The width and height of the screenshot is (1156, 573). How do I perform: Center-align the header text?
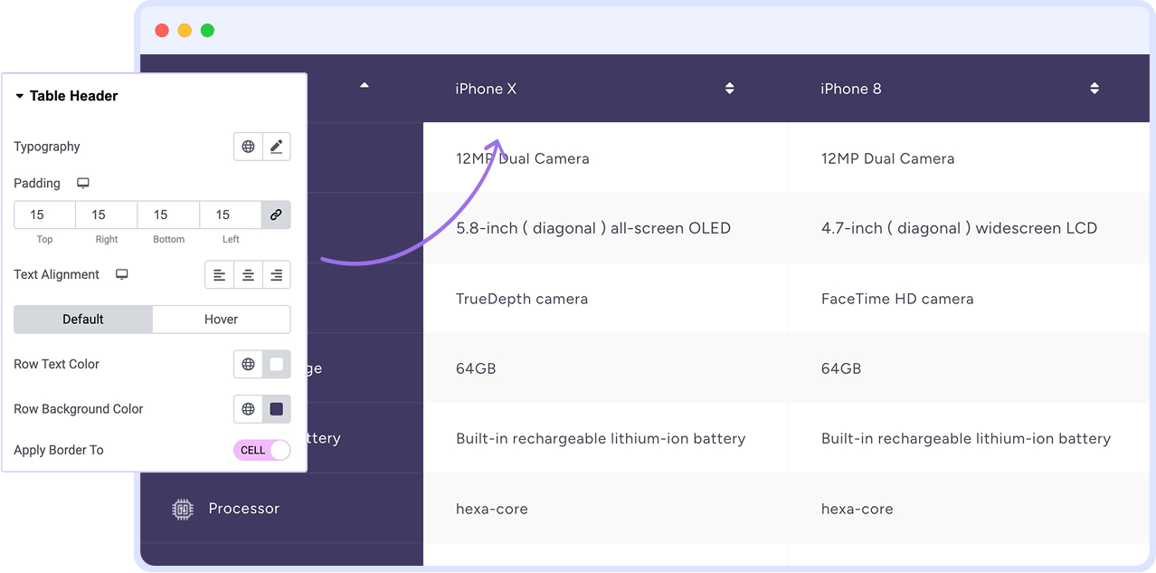point(248,275)
